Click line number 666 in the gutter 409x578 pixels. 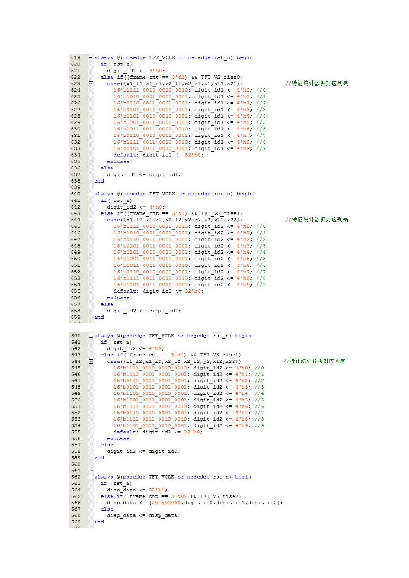pos(75,503)
